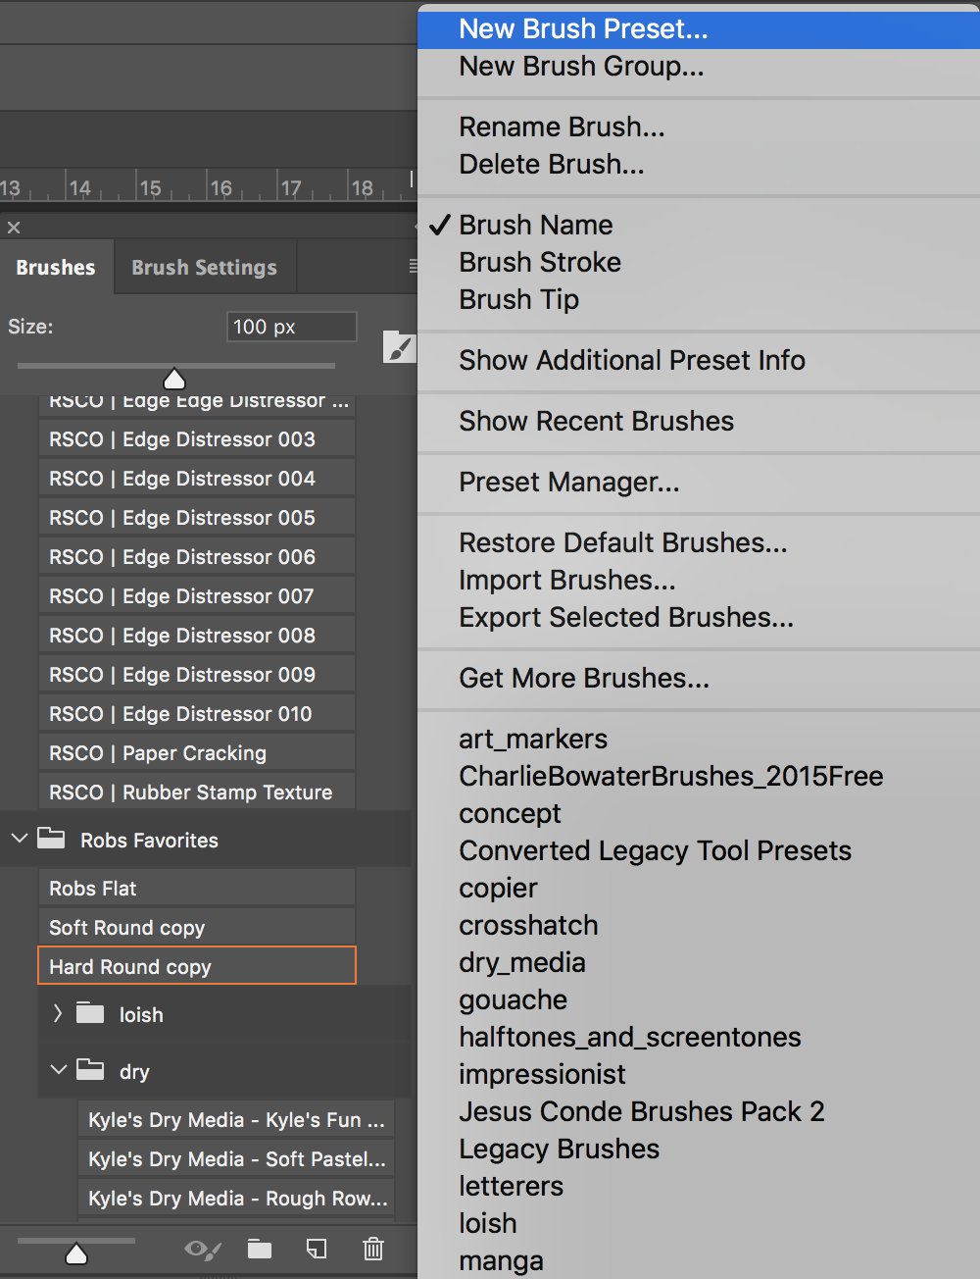Toggle Show Recent Brushes
Viewport: 980px width, 1279px height.
click(x=699, y=422)
